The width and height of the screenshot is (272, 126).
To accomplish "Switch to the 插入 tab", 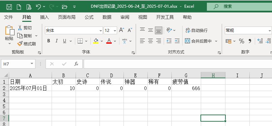I will [x=45, y=17].
